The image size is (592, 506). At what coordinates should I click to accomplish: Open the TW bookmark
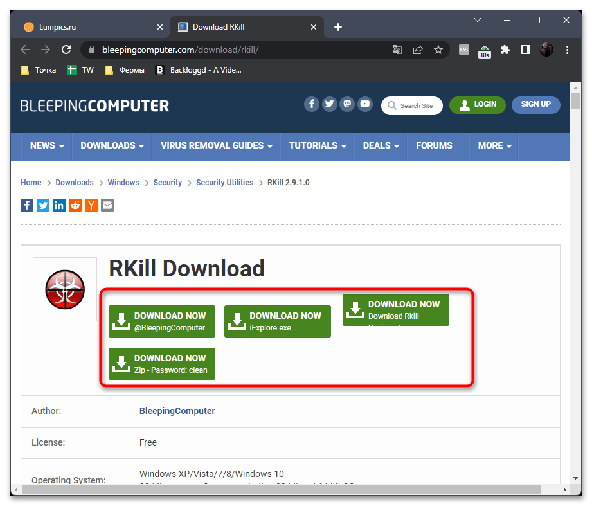click(80, 70)
